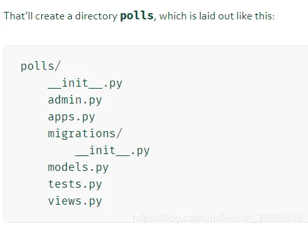This screenshot has height=229, width=308.
Task: Click the __init__.py nested under migrations/
Action: [x=112, y=150]
